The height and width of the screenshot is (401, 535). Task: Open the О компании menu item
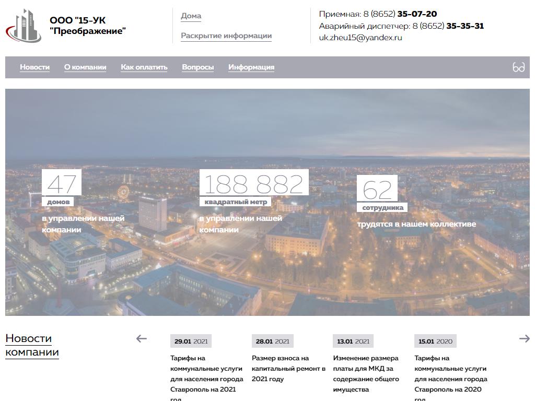tap(85, 67)
